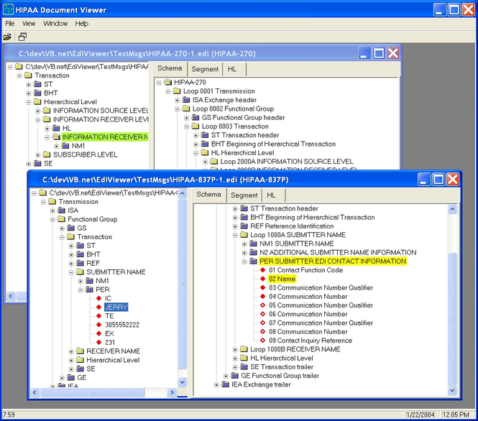
Task: Click the diamond icon of 01 Contact Function Code
Action: click(263, 269)
